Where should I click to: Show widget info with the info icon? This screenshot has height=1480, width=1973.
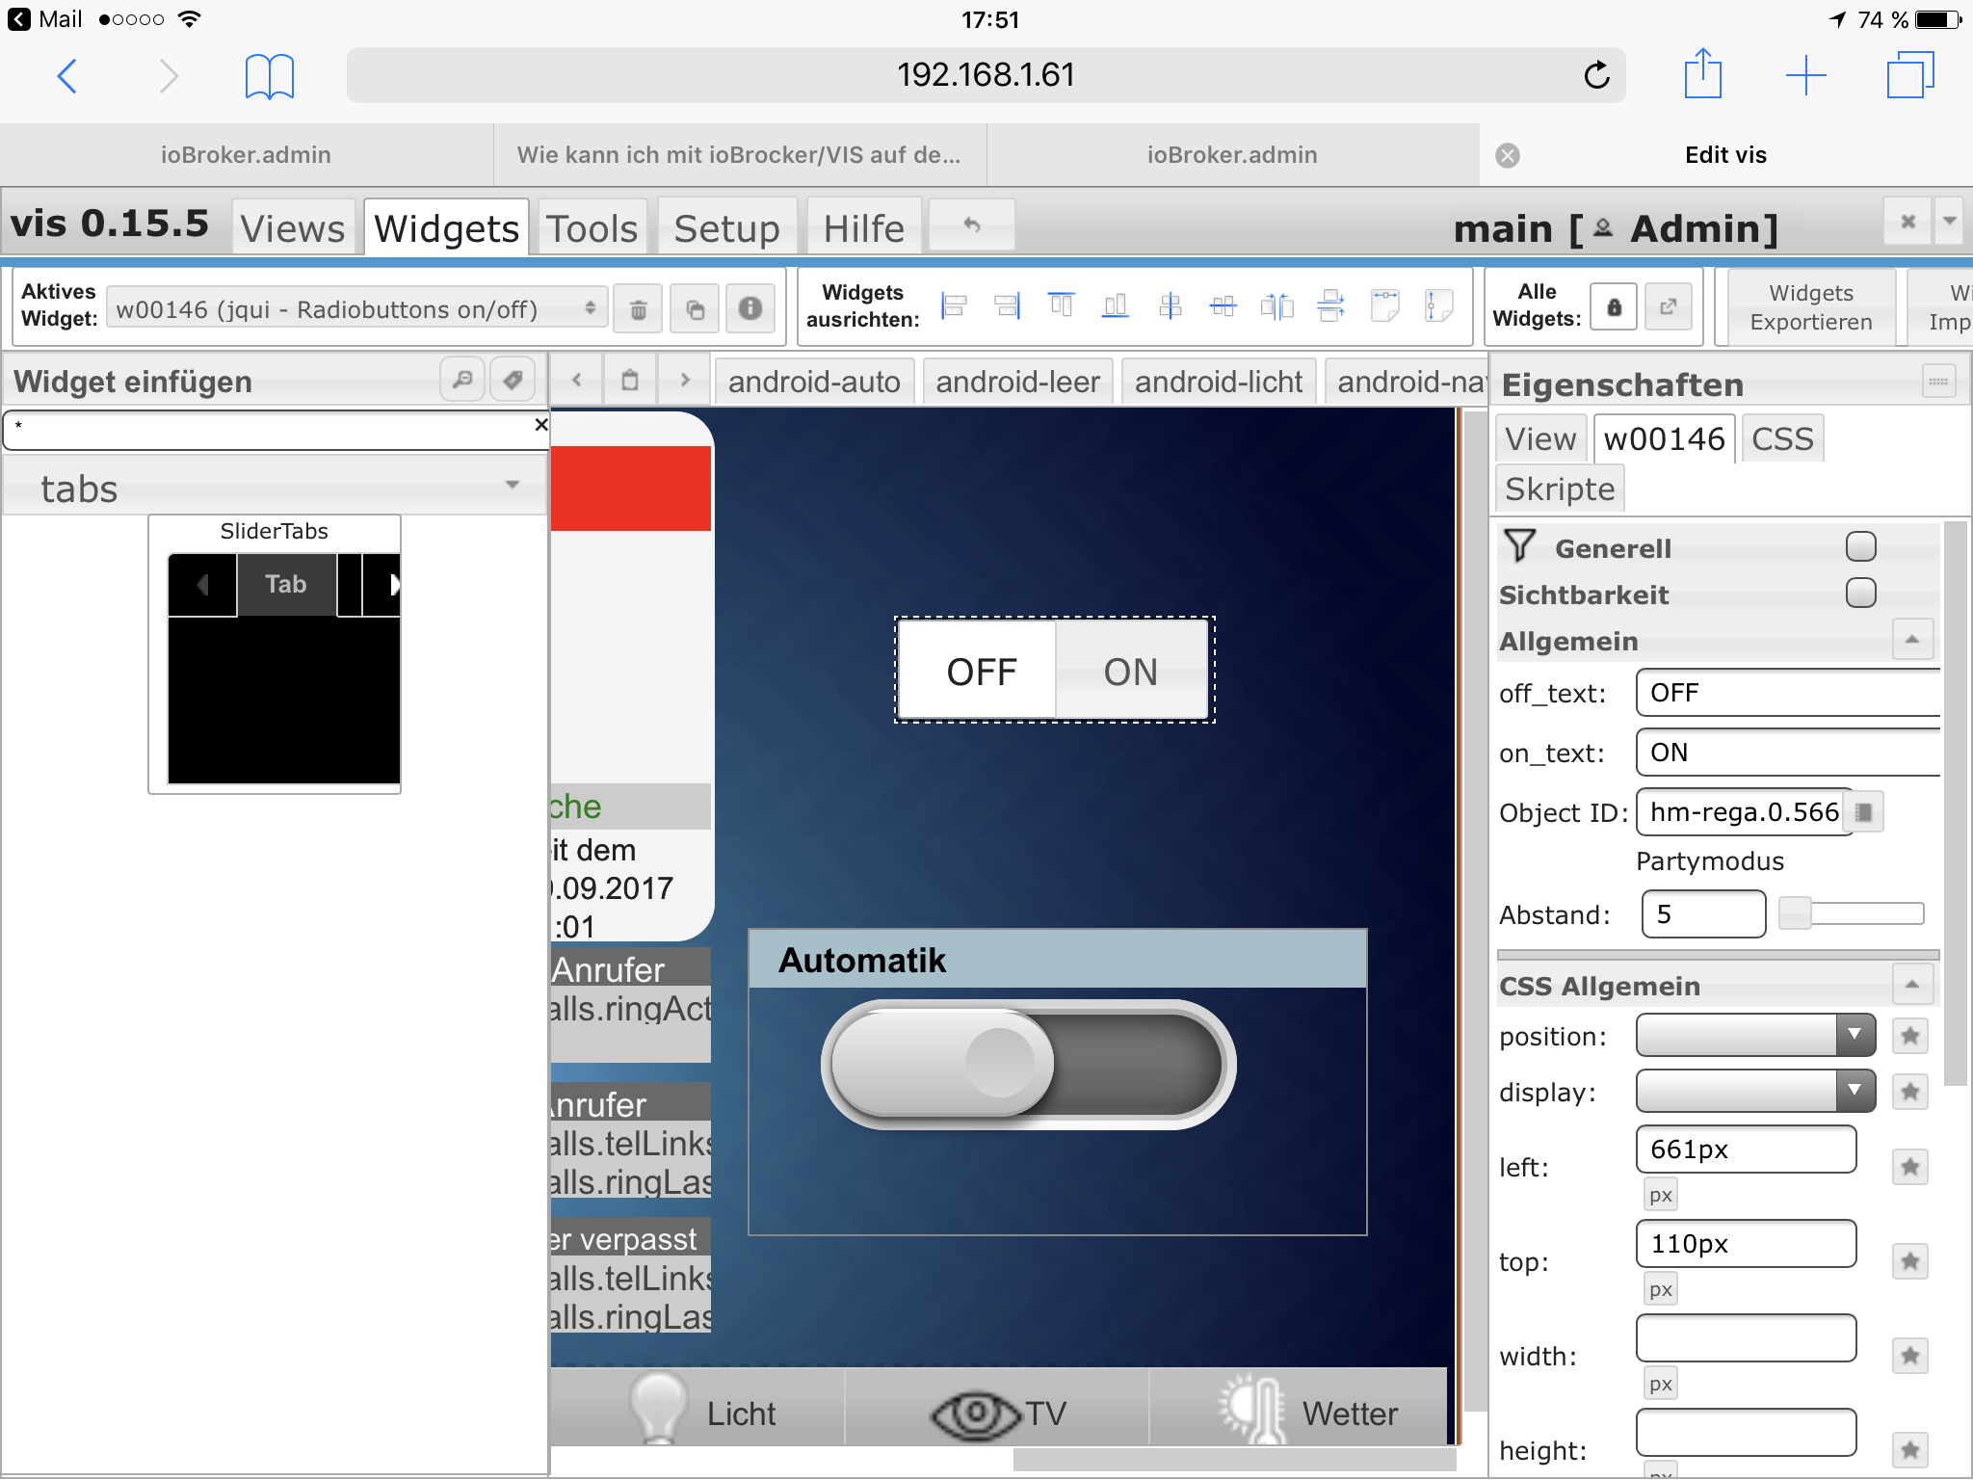pyautogui.click(x=750, y=309)
